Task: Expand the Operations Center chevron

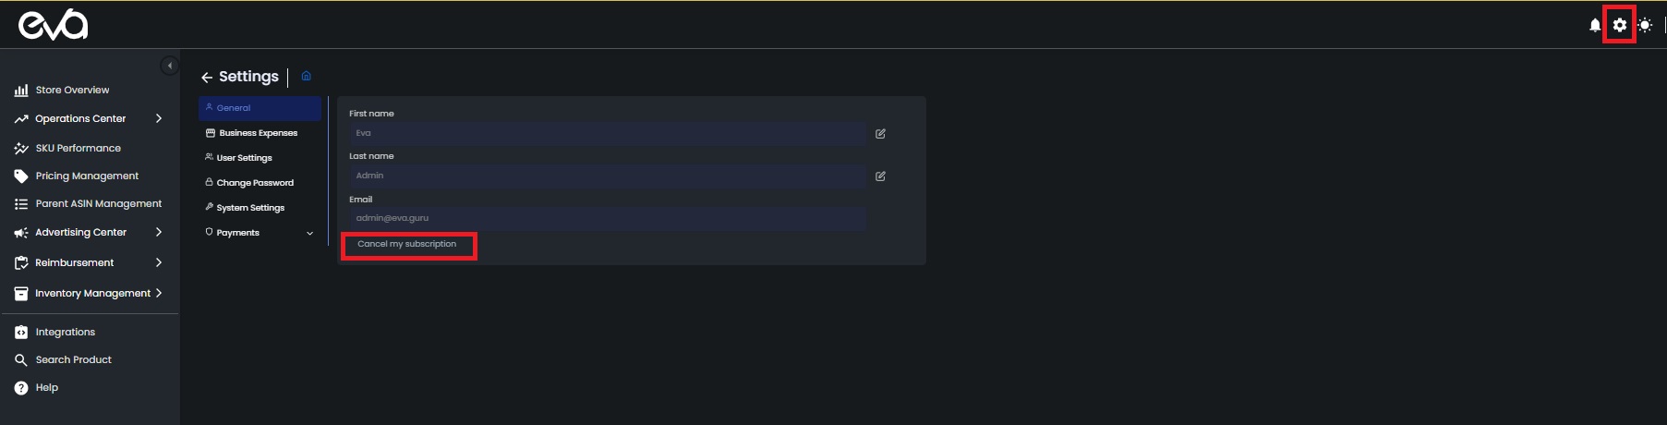Action: [x=159, y=118]
